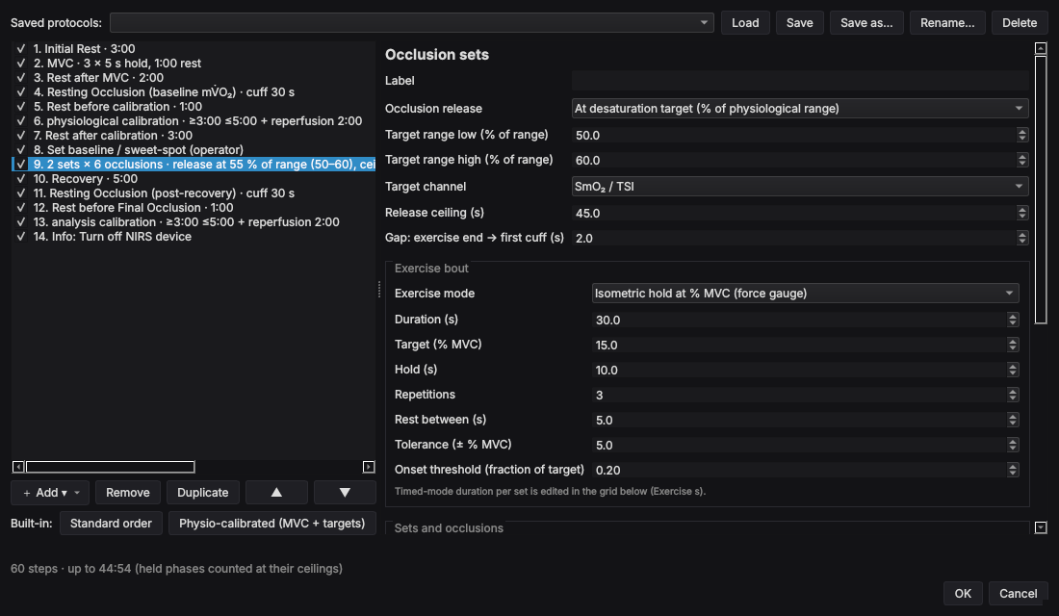The width and height of the screenshot is (1059, 616).
Task: Open the Target channel dropdown
Action: (800, 187)
